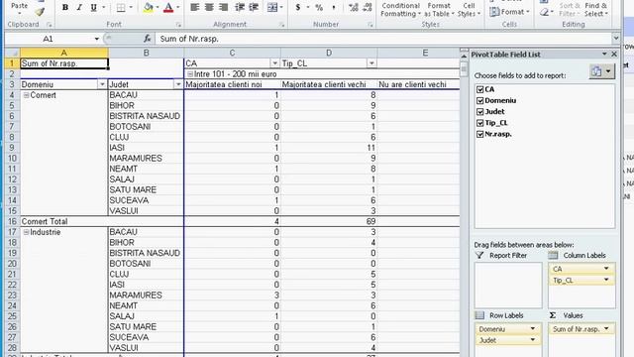
Task: Expand the formula bar
Action: tap(616, 39)
